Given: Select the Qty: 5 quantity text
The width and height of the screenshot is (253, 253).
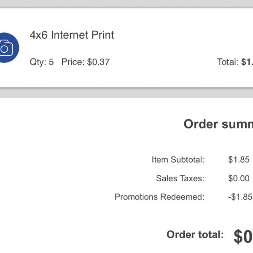Looking at the screenshot, I should (x=42, y=62).
